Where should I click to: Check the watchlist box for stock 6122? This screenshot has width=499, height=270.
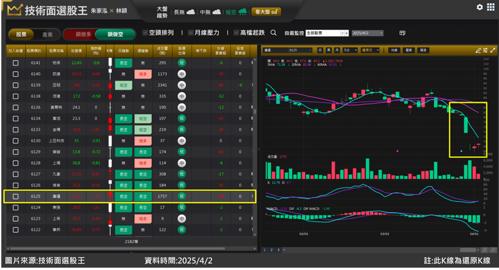coord(15,230)
